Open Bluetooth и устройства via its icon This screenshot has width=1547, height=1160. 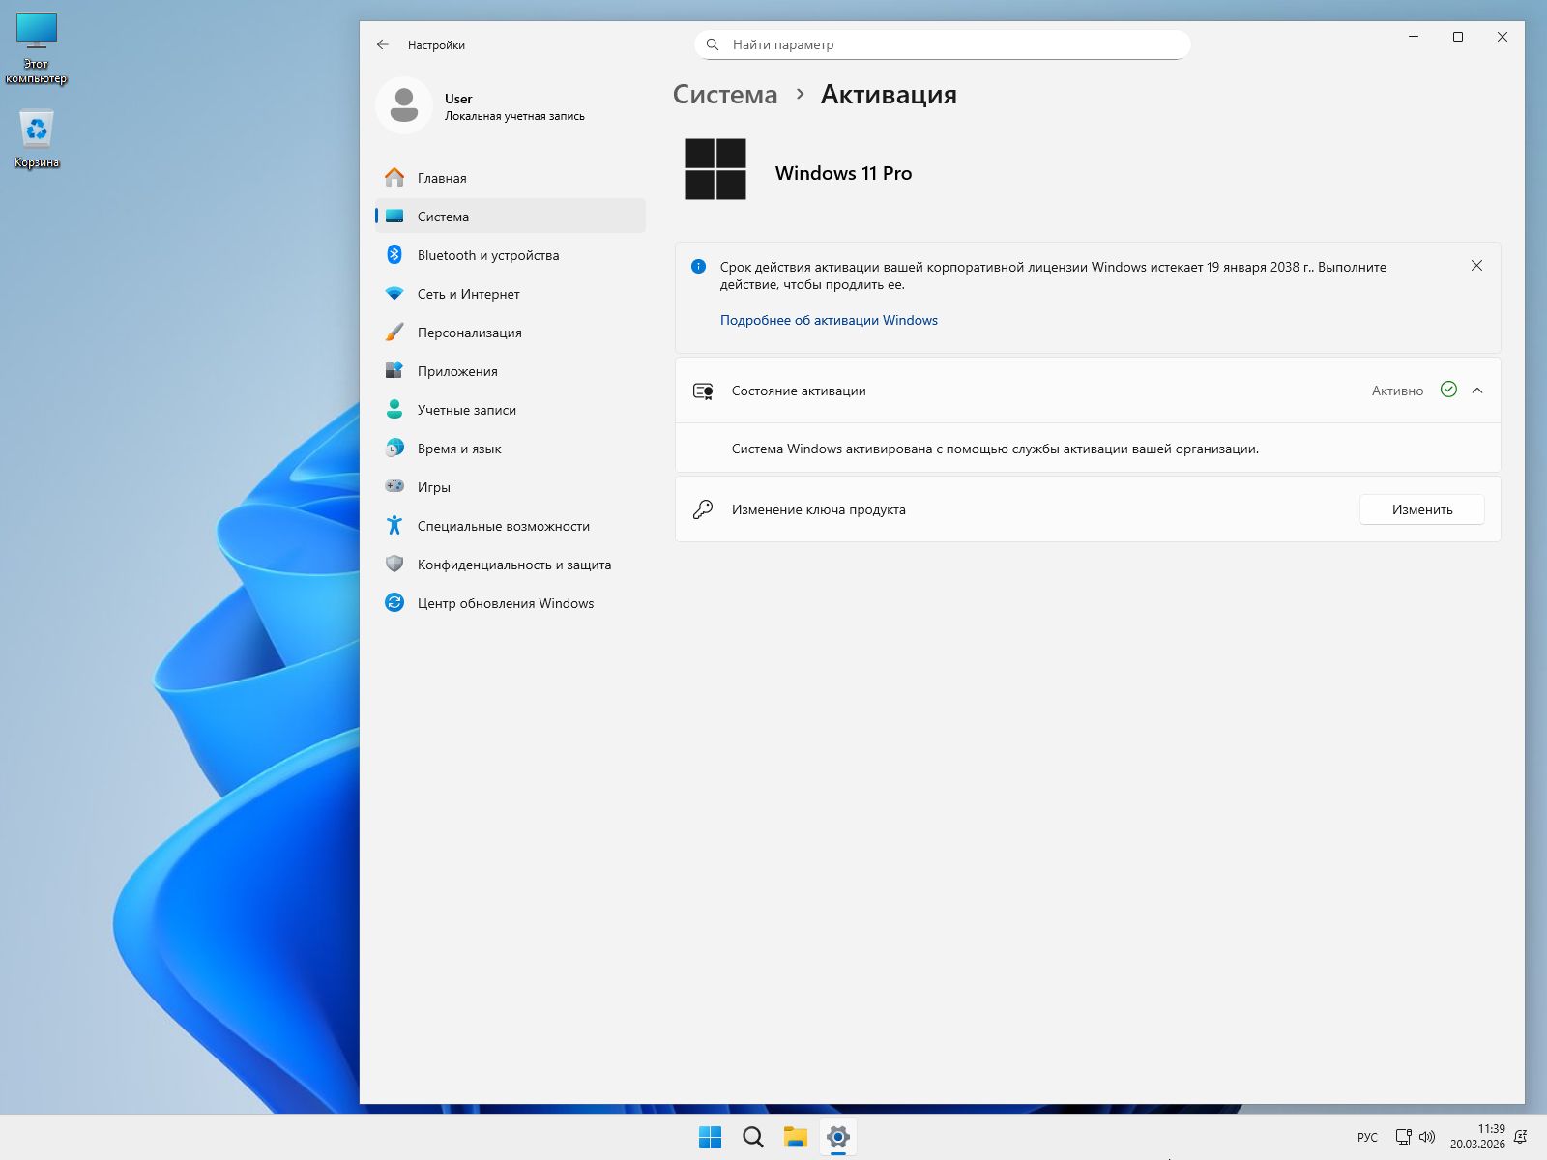click(394, 255)
